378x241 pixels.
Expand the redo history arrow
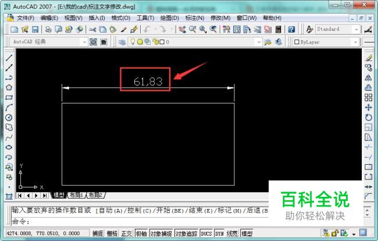coord(172,30)
